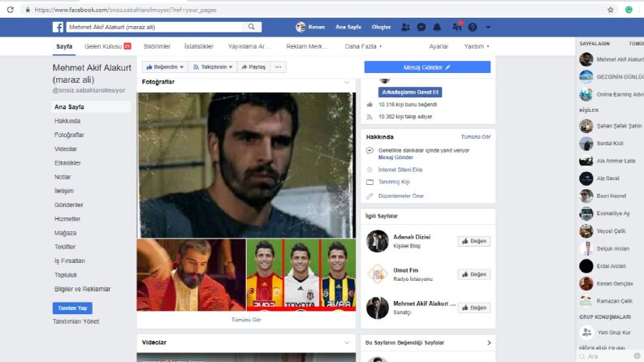Click Yeni Grup Kur icon
This screenshot has height=362, width=644.
coord(586,333)
